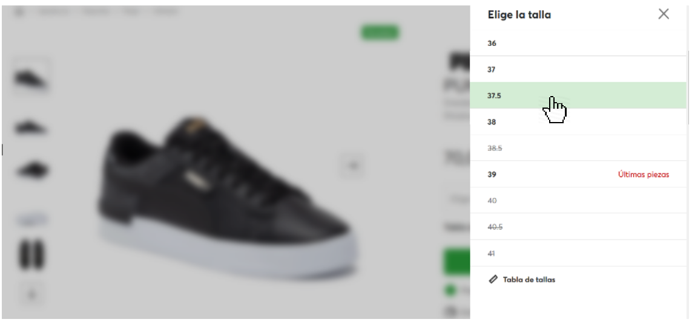The width and height of the screenshot is (692, 322).
Task: Click the crossed-out size 40
Action: pyautogui.click(x=578, y=201)
